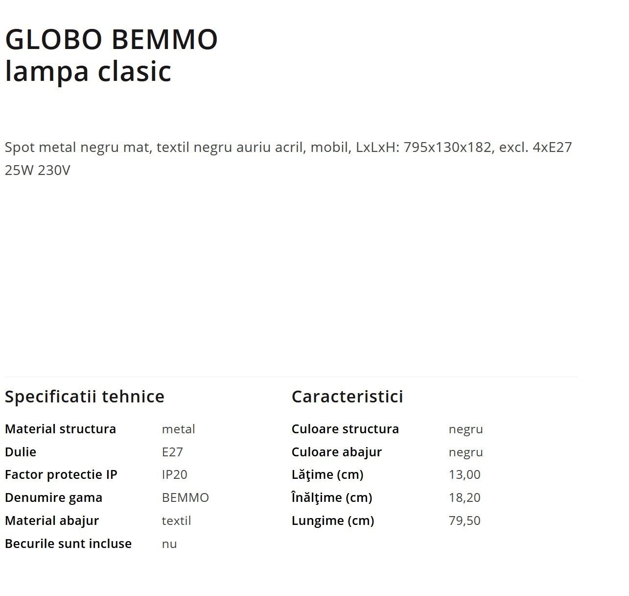629x596 pixels.
Task: Click the Specificatii tehnice heading
Action: pyautogui.click(x=85, y=396)
